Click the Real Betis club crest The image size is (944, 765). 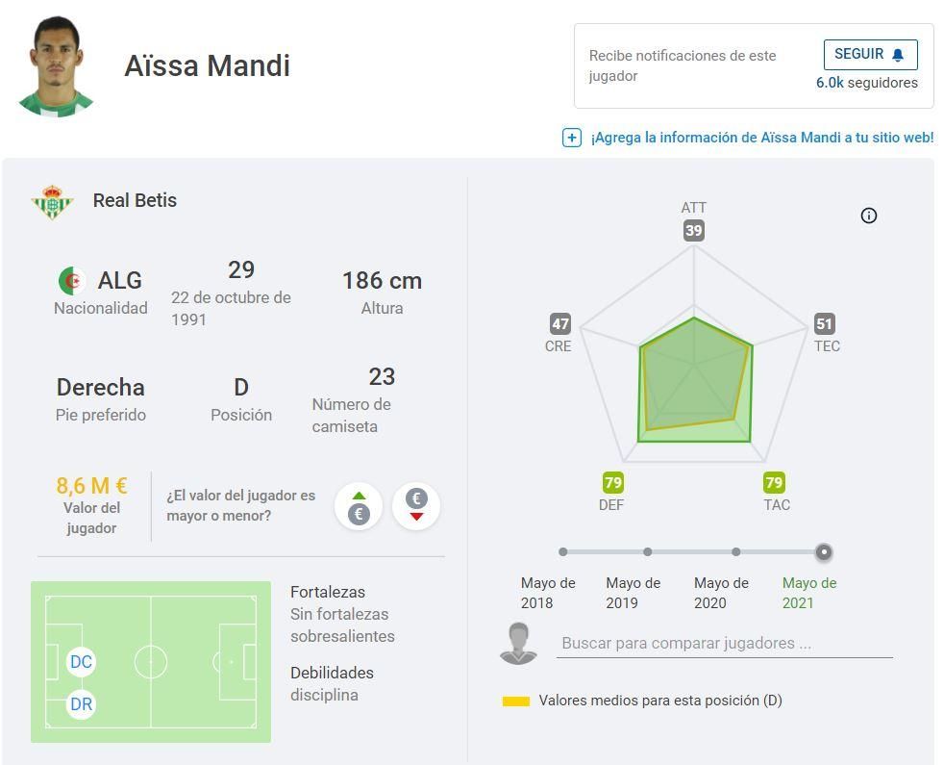point(52,201)
